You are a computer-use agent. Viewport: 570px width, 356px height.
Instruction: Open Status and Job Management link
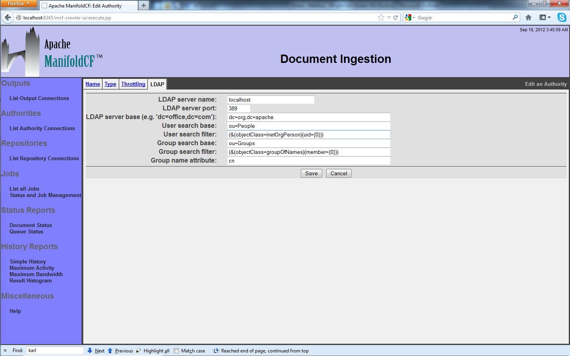46,195
